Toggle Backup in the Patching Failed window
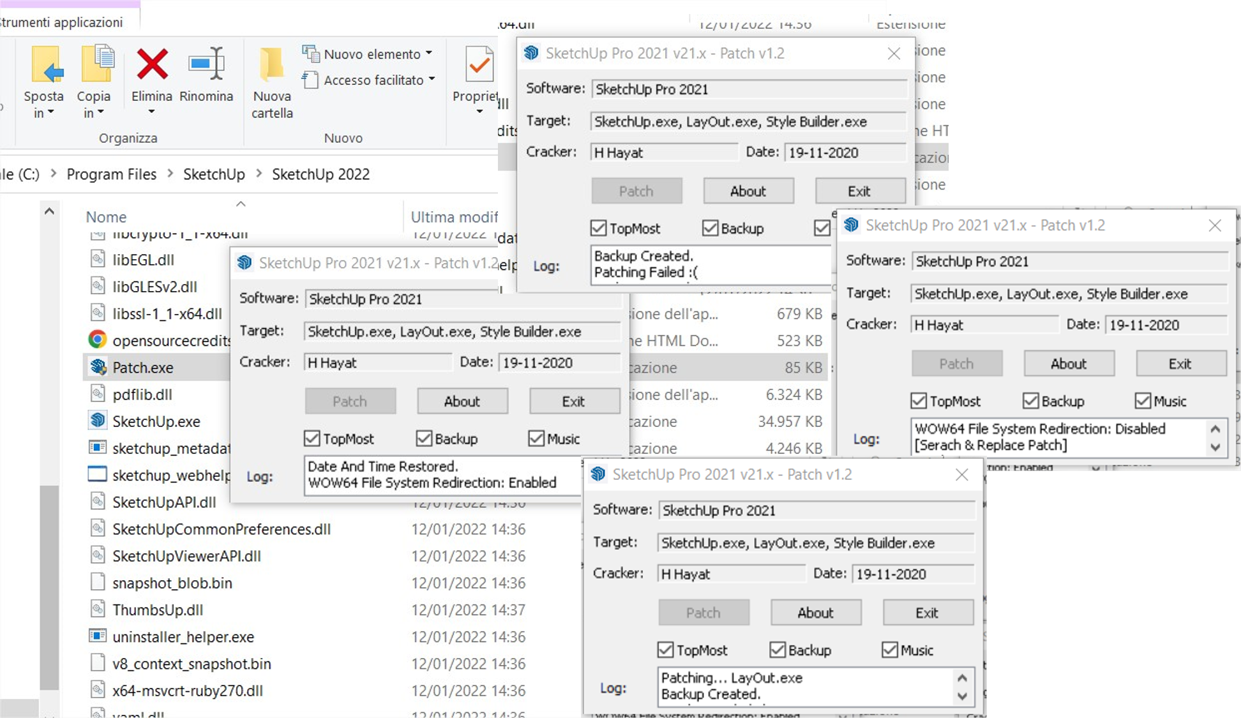This screenshot has width=1241, height=718. pos(710,228)
